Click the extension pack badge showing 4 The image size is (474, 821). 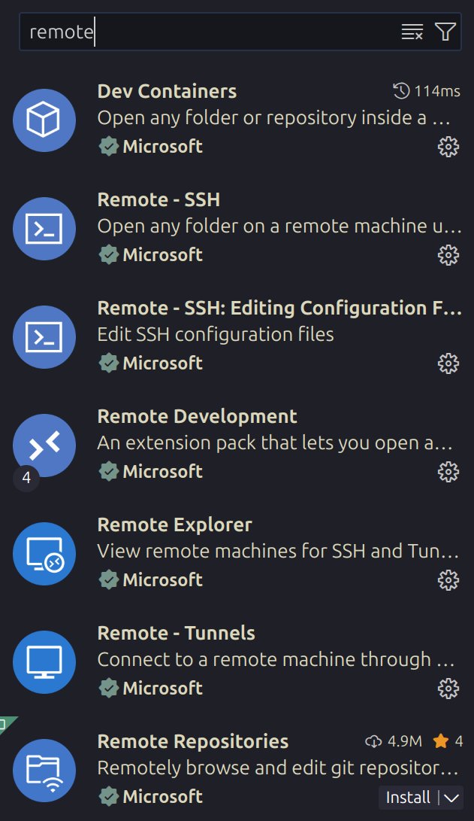(x=26, y=478)
